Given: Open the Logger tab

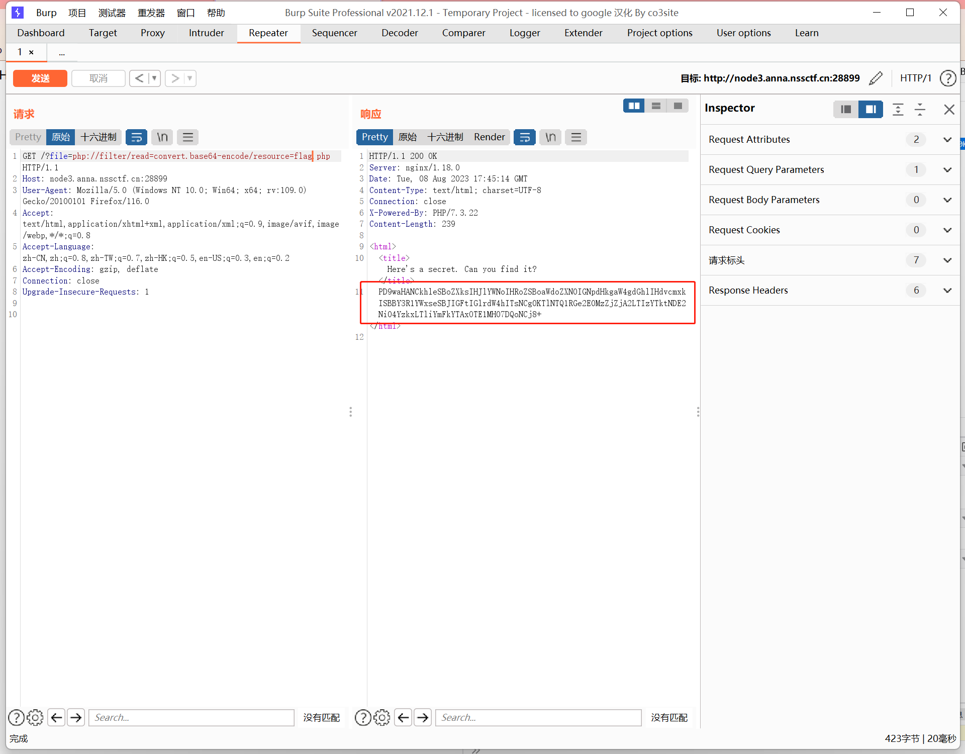Looking at the screenshot, I should tap(525, 33).
